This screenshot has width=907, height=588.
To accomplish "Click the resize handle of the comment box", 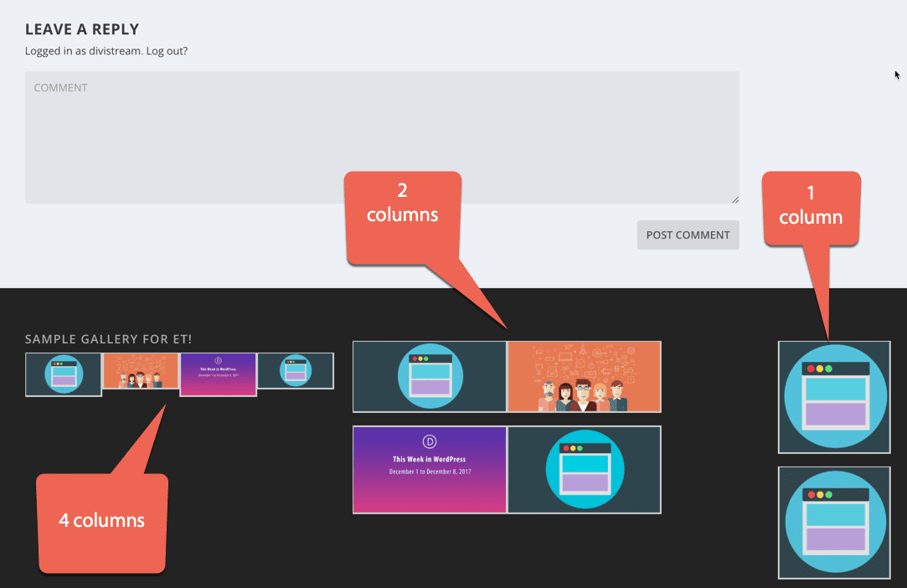I will click(734, 199).
